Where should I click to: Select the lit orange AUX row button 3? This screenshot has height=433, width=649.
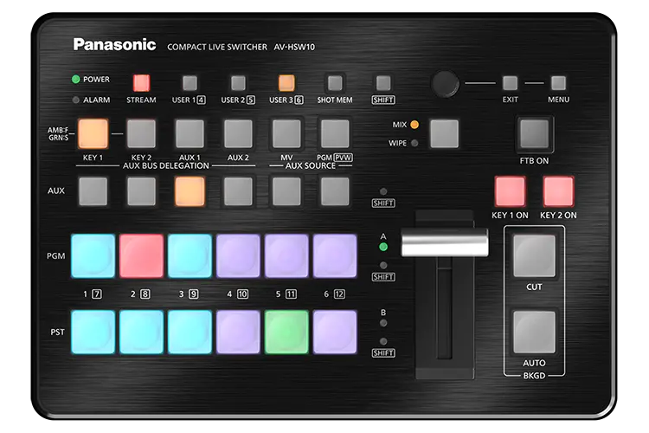[x=190, y=191]
